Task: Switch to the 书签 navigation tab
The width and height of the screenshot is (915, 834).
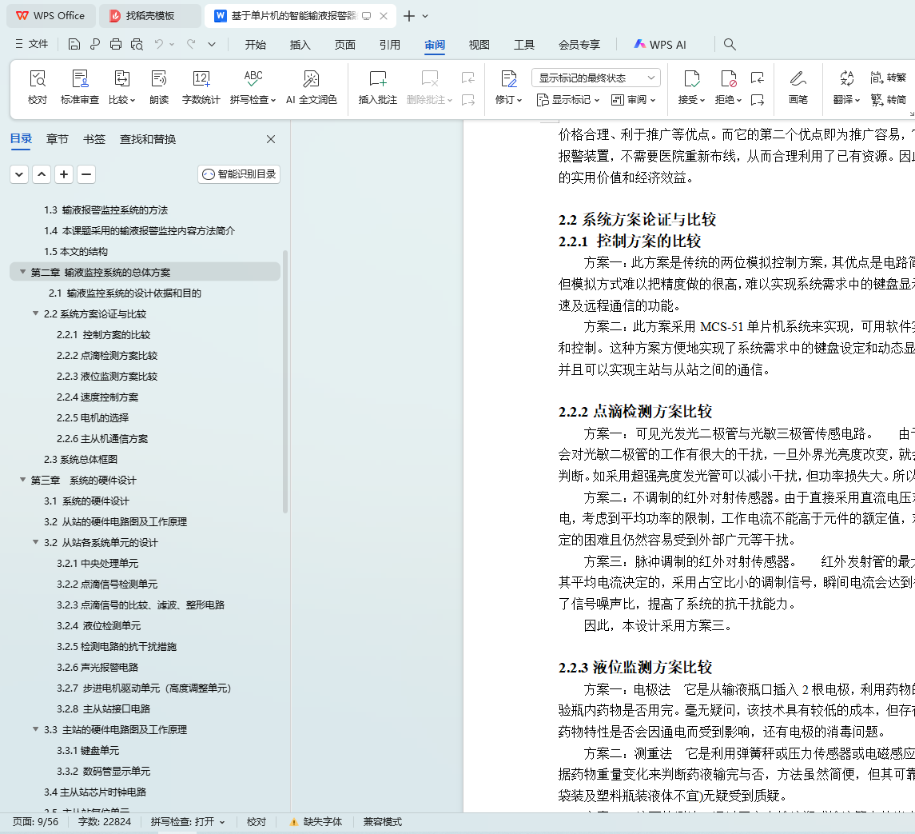Action: [x=94, y=139]
